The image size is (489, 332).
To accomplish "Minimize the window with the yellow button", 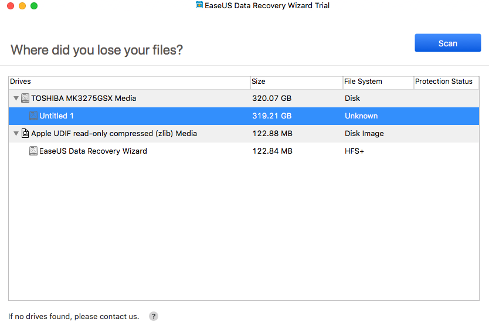I will [x=22, y=6].
